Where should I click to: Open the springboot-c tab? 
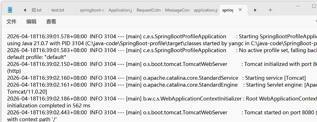pos(92,10)
